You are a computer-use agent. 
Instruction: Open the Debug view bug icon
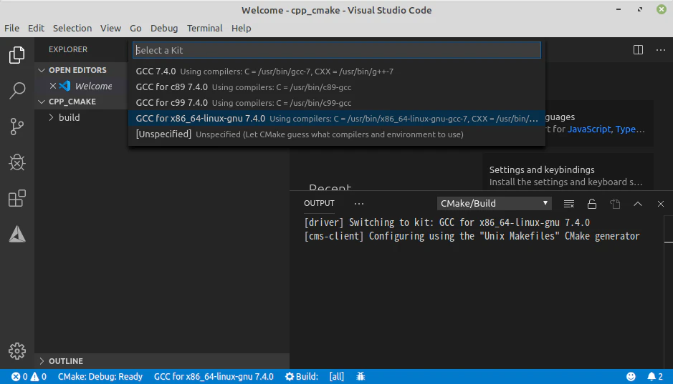(x=17, y=162)
